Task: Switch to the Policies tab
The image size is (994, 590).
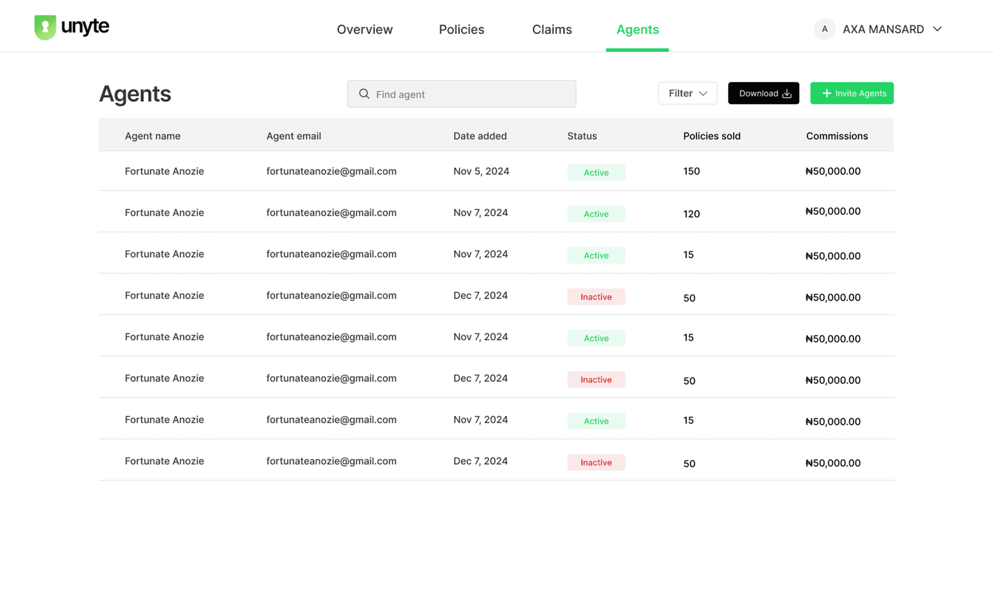Action: (x=461, y=30)
